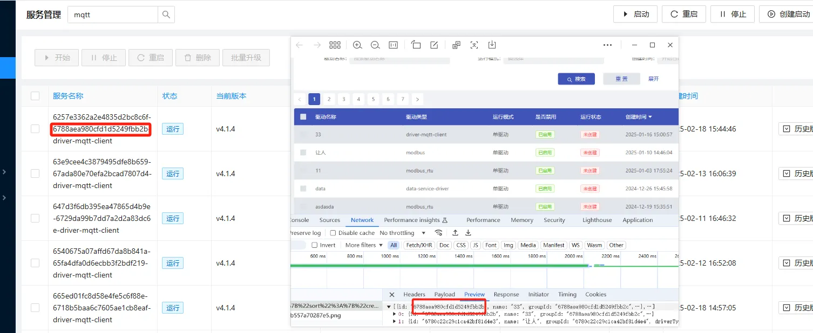Click the blue 搜索 button
The width and height of the screenshot is (813, 333).
tap(576, 79)
